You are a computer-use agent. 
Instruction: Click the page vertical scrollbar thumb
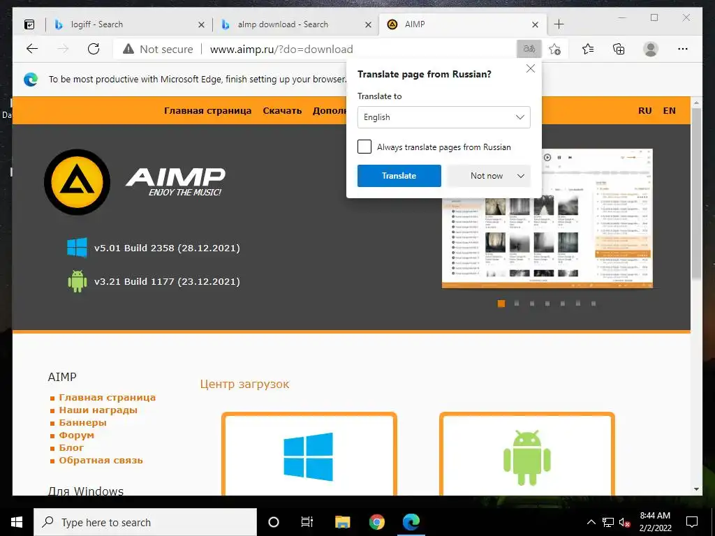[x=696, y=194]
